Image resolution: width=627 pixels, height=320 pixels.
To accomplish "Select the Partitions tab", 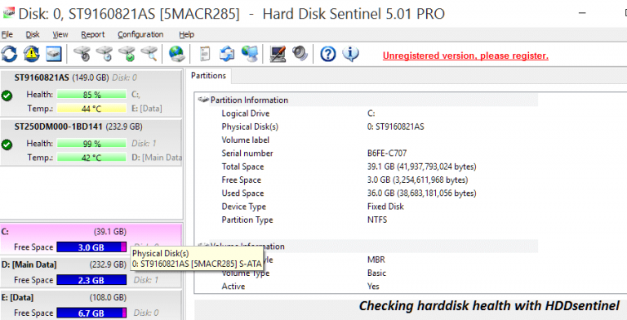I will [208, 76].
